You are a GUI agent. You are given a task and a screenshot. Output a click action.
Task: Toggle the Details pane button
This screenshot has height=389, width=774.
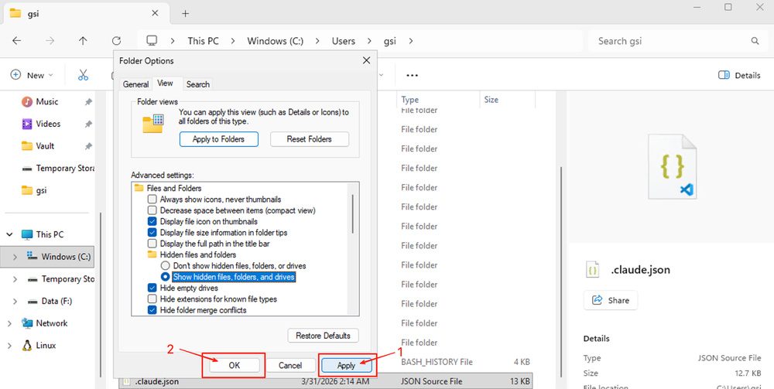pos(739,75)
